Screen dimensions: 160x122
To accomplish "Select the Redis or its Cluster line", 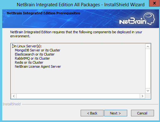I will coord(29,62).
